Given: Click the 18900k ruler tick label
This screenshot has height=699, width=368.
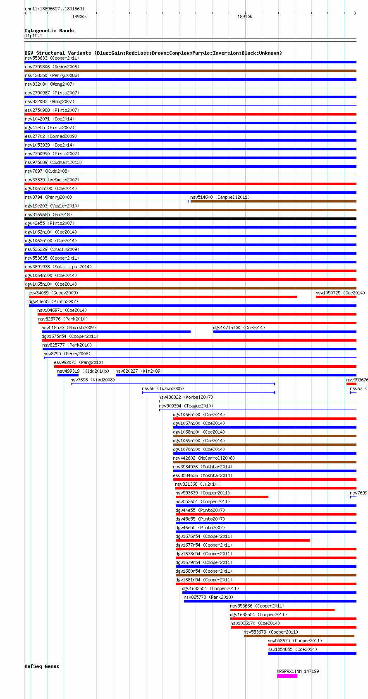Looking at the screenshot, I should pyautogui.click(x=79, y=17).
